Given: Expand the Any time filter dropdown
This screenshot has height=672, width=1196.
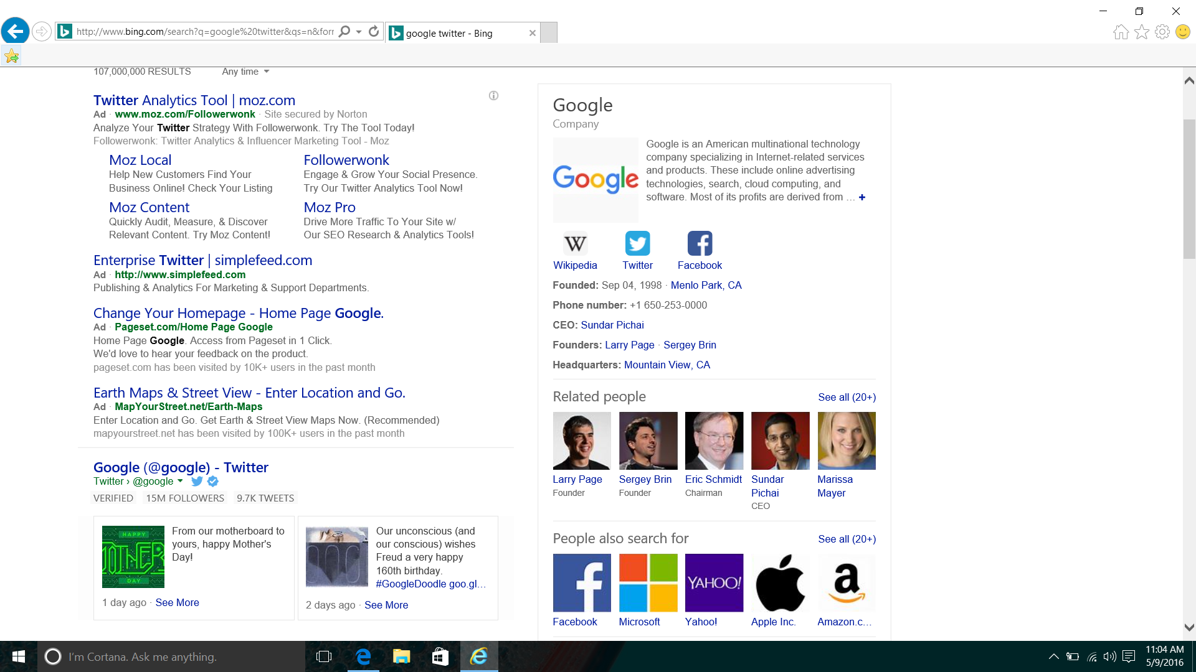Looking at the screenshot, I should point(245,72).
